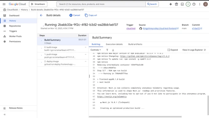Click the GitHub icon beside the source
The height and width of the screenshot is (118, 209).
141,28
